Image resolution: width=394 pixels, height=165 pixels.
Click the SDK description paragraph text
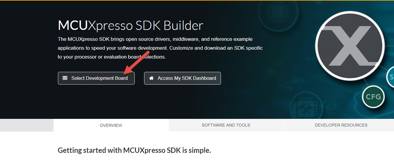tap(160, 48)
